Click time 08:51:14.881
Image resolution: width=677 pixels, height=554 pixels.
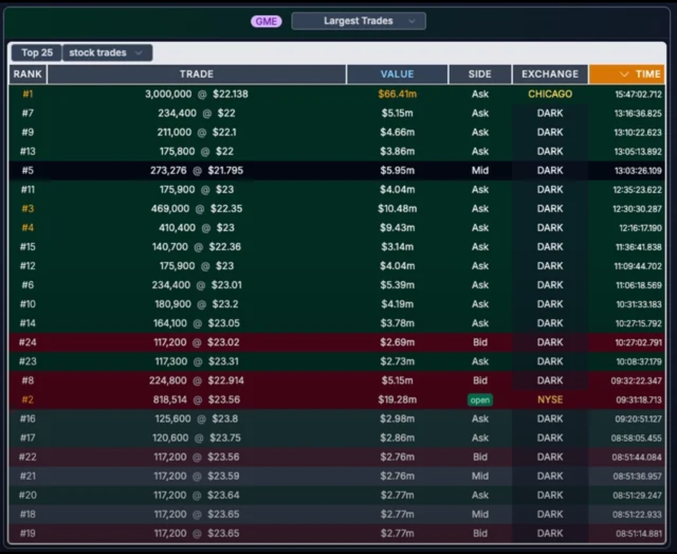[639, 534]
